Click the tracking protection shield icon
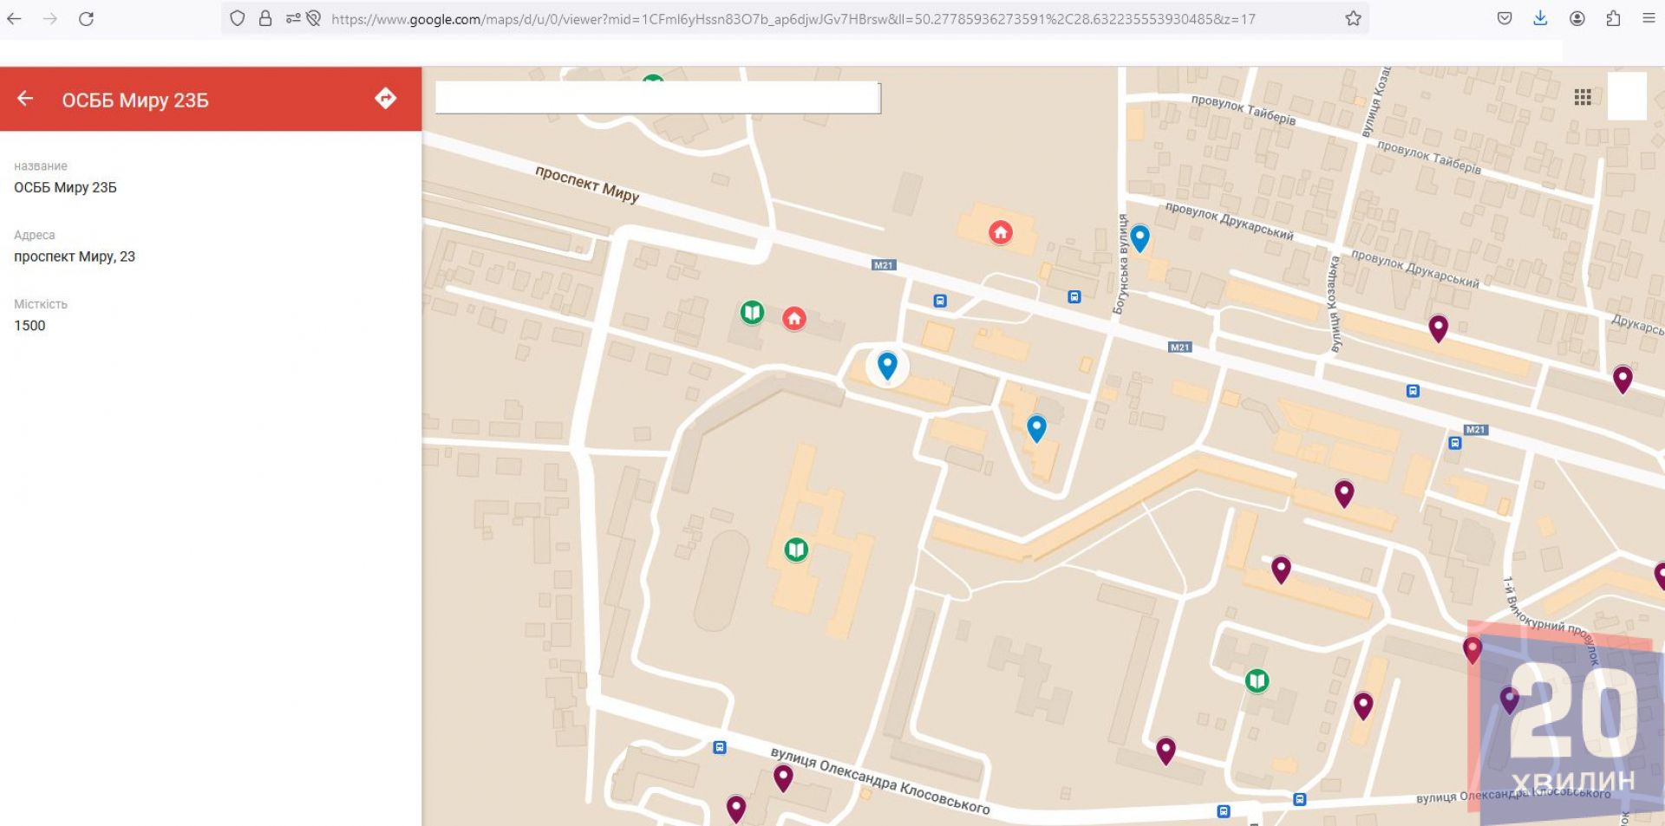This screenshot has width=1665, height=826. tap(238, 19)
